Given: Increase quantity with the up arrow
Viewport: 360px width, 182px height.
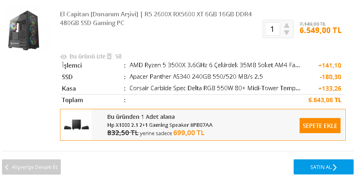Looking at the screenshot, I should [286, 26].
